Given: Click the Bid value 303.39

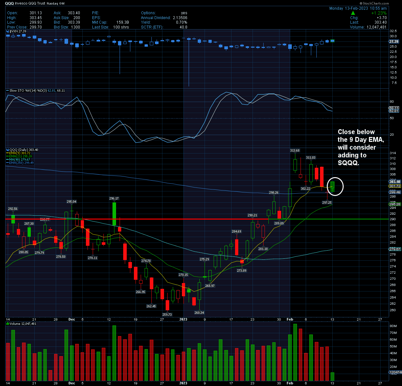Looking at the screenshot, I should (x=74, y=22).
